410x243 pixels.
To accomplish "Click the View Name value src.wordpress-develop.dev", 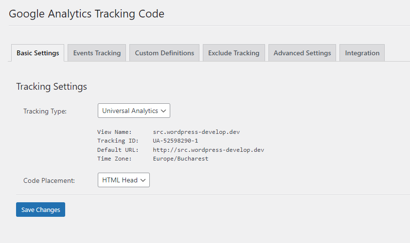I will point(196,132).
